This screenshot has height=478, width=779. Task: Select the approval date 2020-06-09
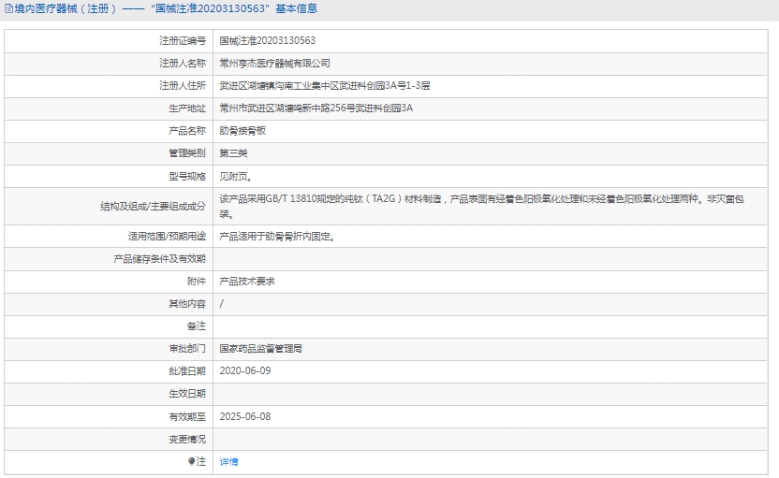pos(245,370)
